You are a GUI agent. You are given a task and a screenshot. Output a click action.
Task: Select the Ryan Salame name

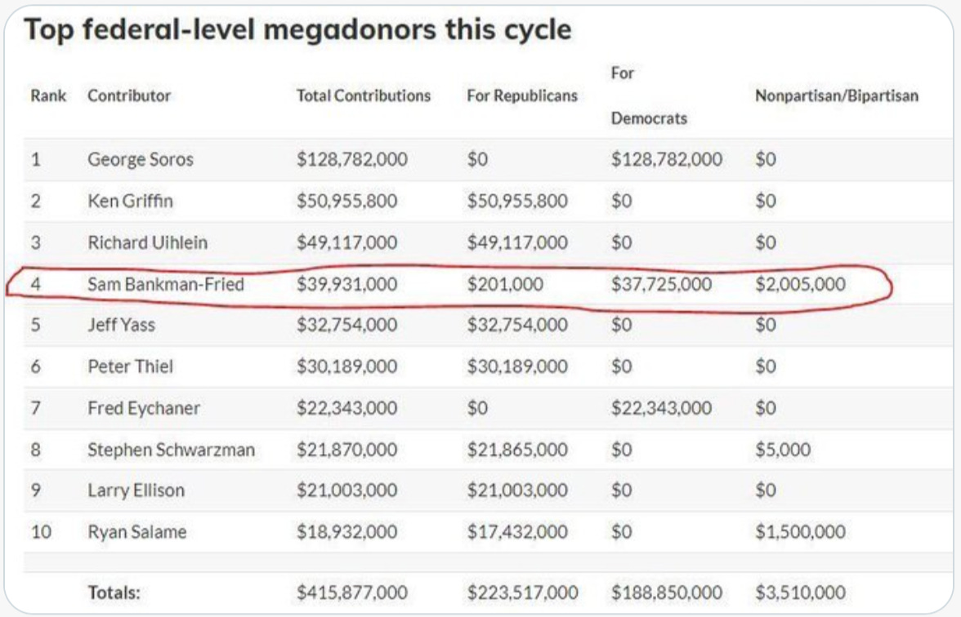click(136, 532)
